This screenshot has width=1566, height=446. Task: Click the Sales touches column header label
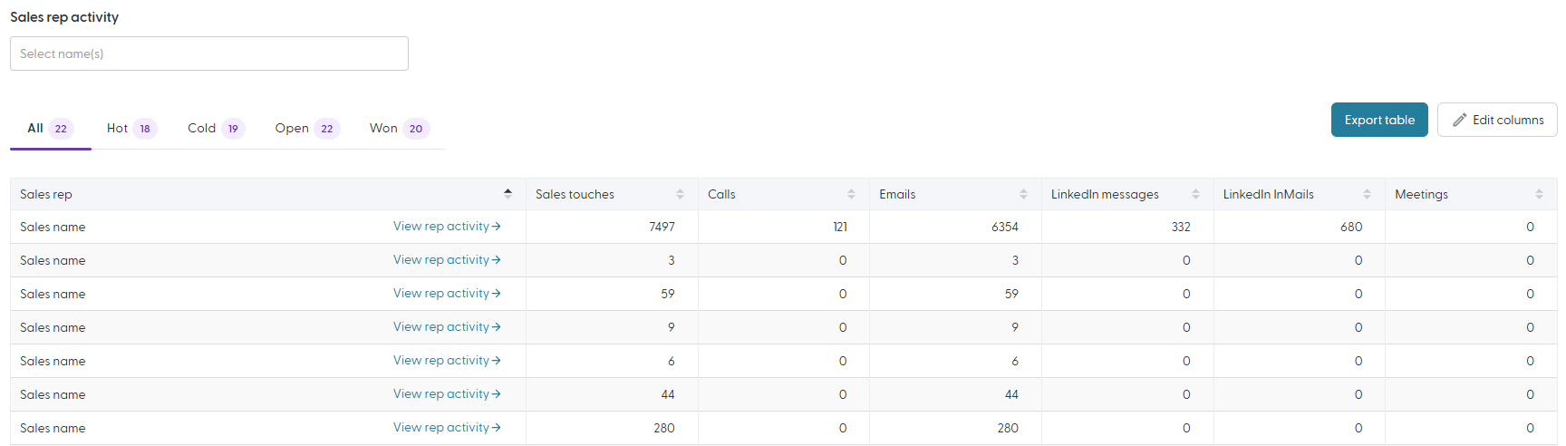pyautogui.click(x=575, y=194)
